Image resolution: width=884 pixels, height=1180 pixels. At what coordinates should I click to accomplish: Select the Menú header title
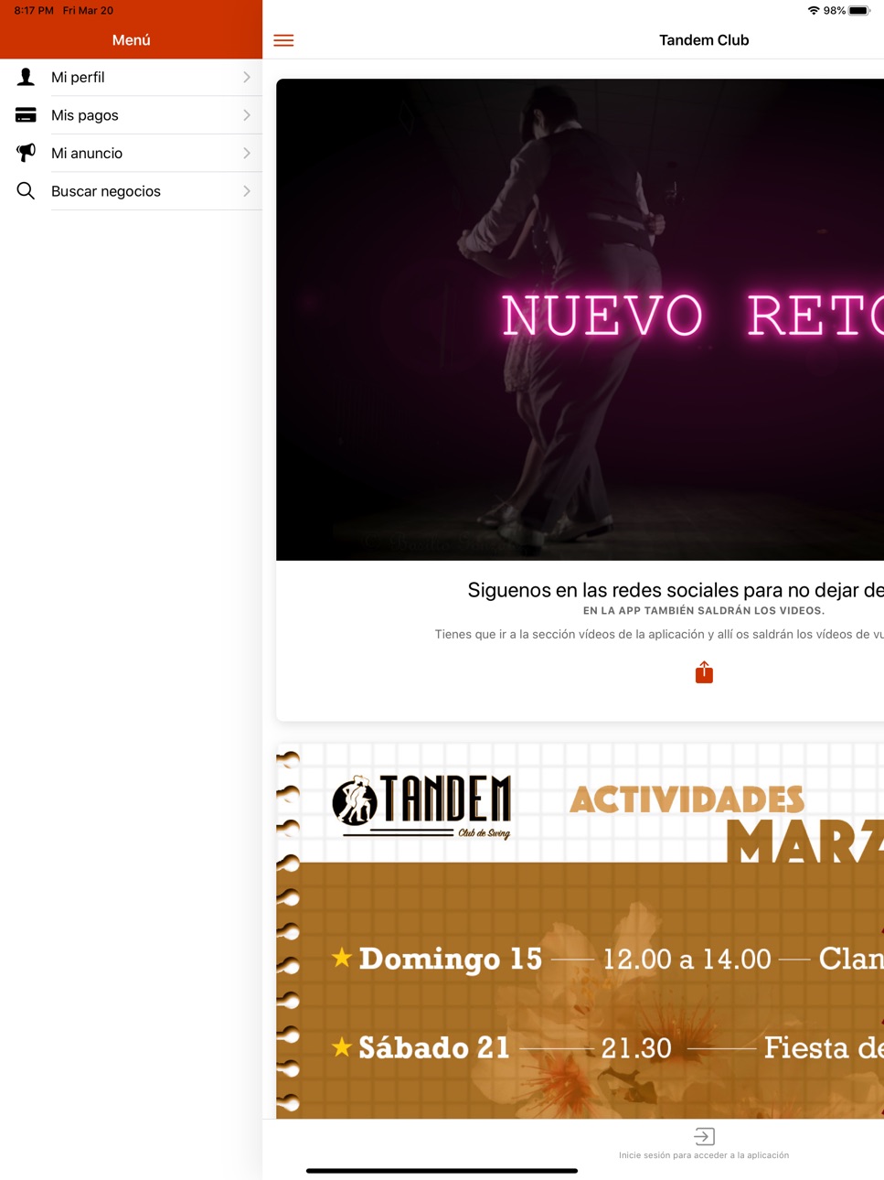131,40
